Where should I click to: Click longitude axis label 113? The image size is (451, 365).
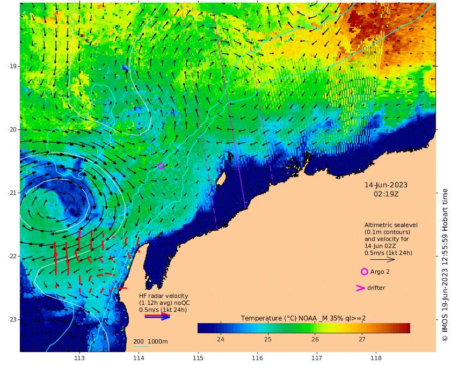79,358
